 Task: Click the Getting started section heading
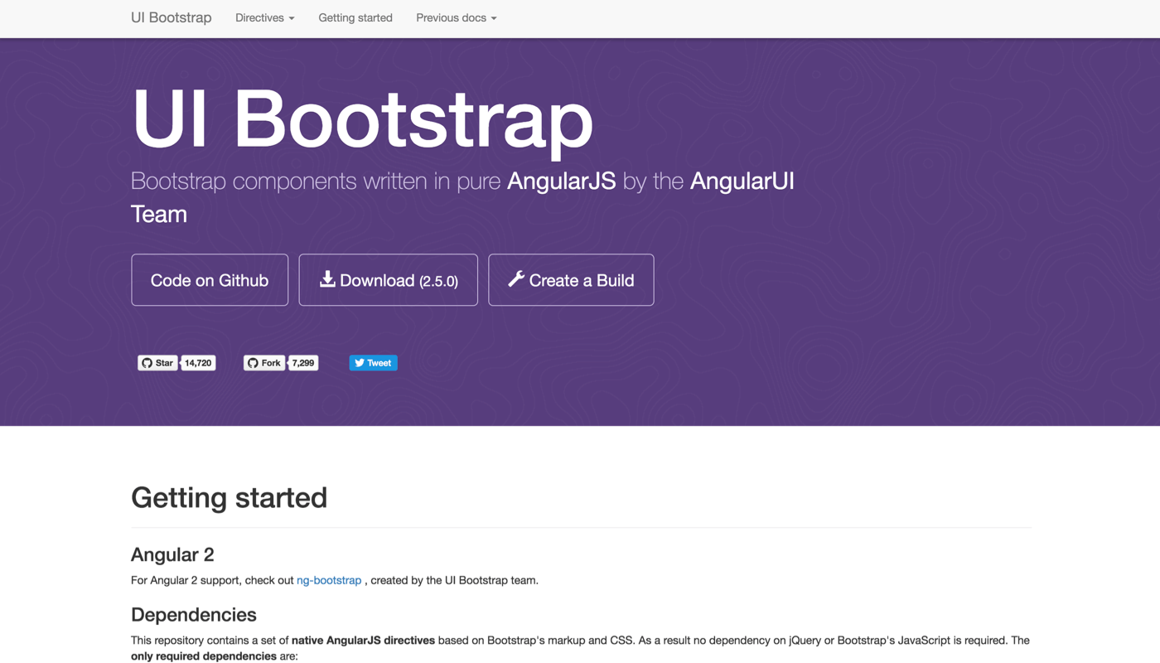pyautogui.click(x=230, y=497)
